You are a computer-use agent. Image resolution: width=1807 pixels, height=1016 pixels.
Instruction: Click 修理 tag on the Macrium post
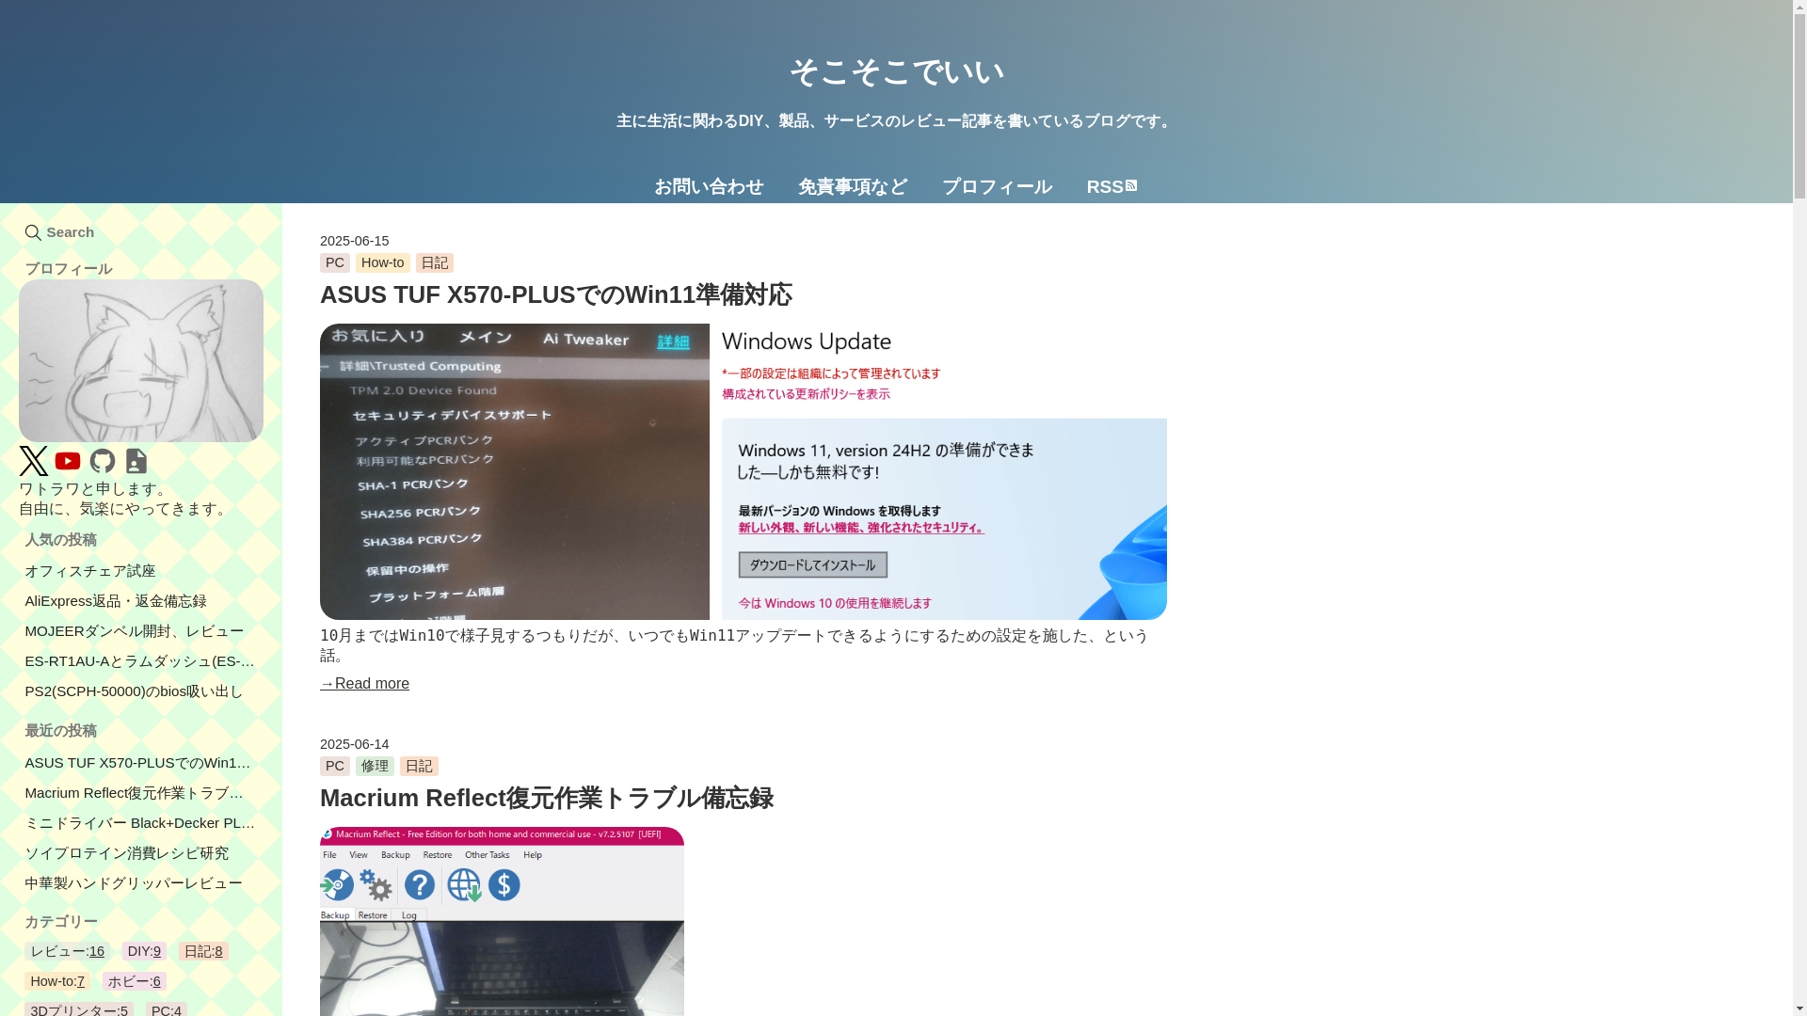click(375, 766)
